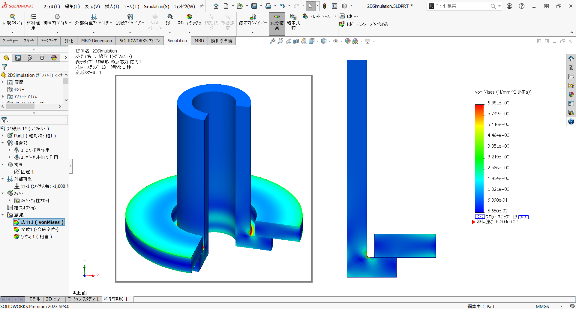Open PropertyManager tab icon
576x309 pixels.
point(18,58)
